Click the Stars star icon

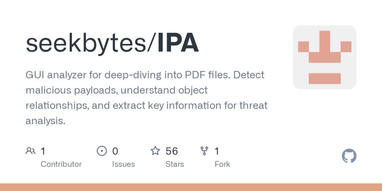[155, 151]
